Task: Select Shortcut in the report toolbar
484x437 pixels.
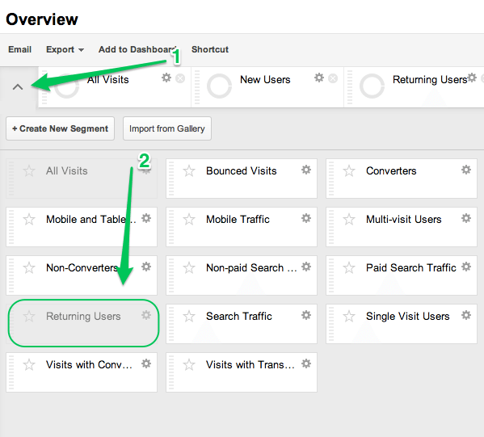Action: [x=210, y=49]
